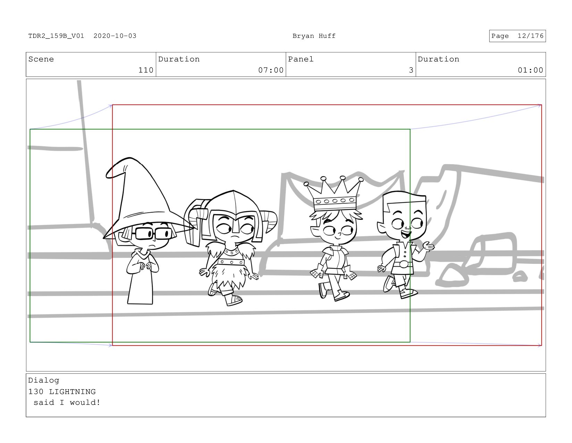Click the Page 12/176 box

tap(517, 36)
